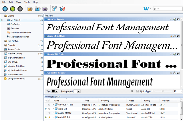The height and width of the screenshot is (121, 183).
Task: Click the black Text color swatch
Action: tap(53, 91)
